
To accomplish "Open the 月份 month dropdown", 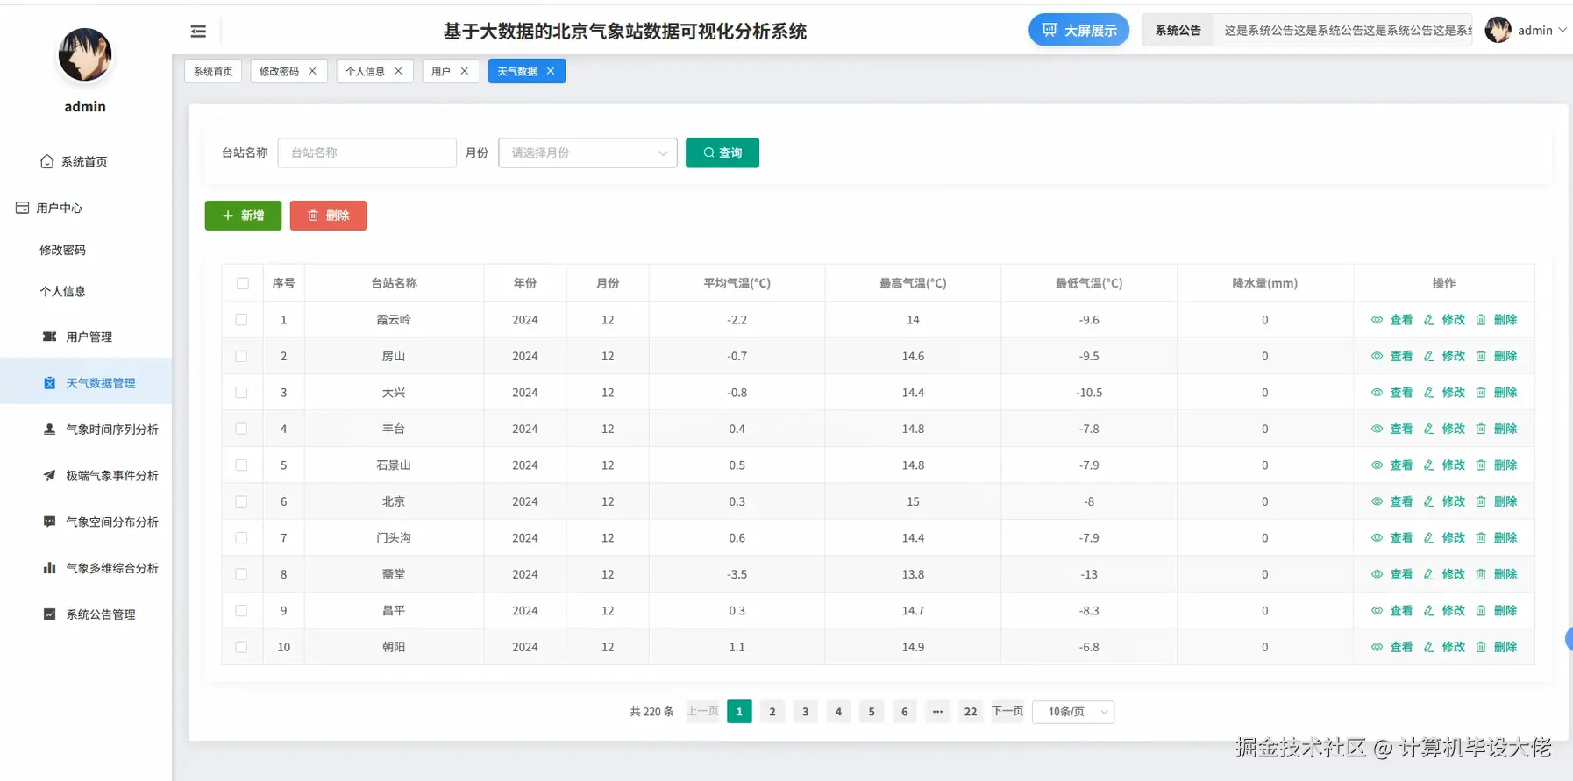I will [587, 153].
